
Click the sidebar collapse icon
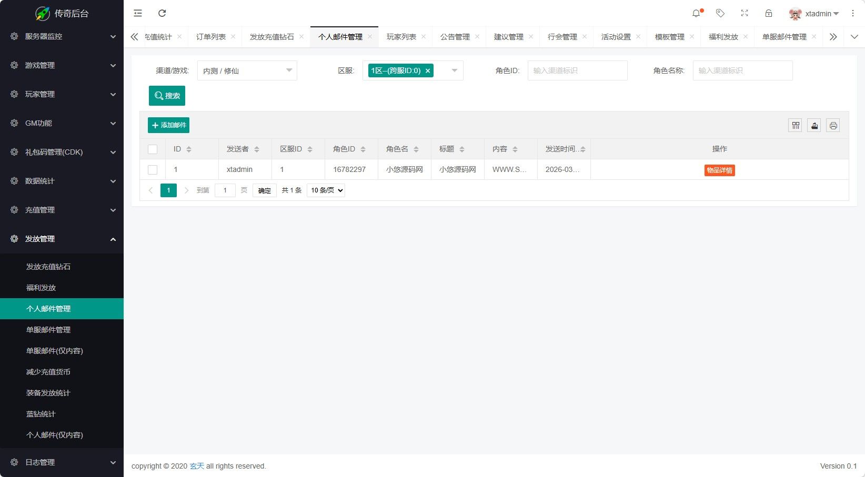tap(137, 13)
